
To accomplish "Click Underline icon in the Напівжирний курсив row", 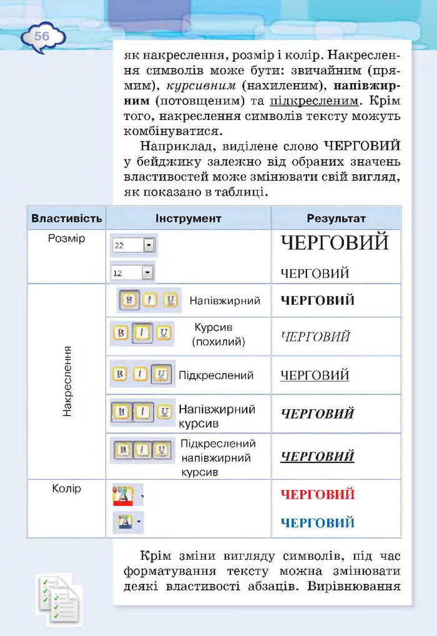I will coord(164,412).
